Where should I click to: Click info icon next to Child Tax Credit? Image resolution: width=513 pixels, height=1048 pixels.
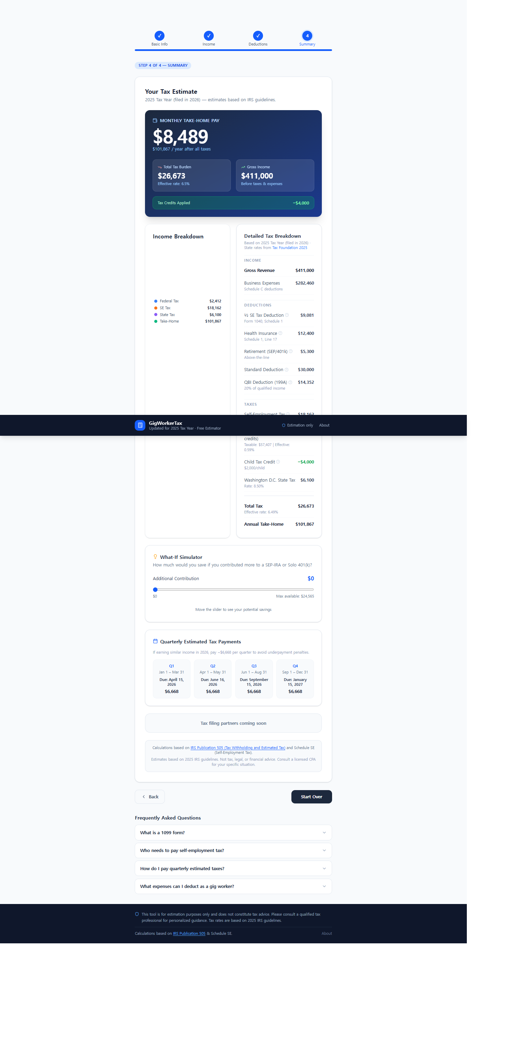[x=278, y=462]
